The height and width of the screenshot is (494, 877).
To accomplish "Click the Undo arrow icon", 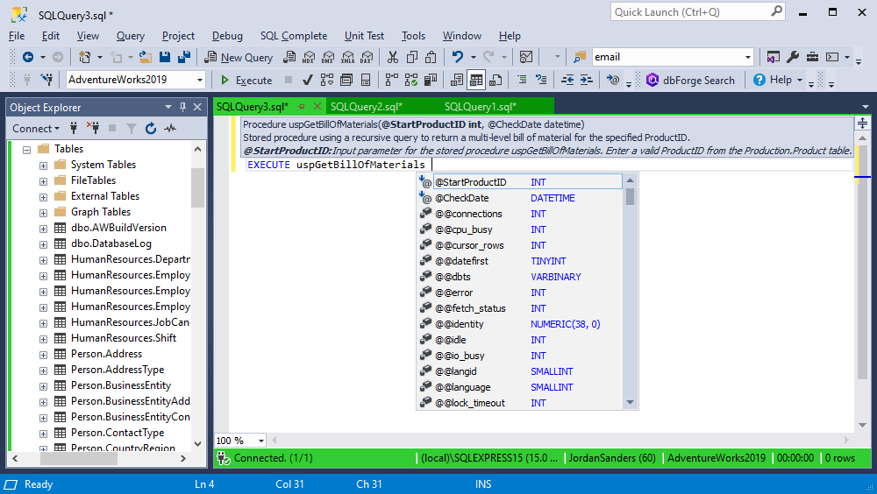I will coord(458,57).
